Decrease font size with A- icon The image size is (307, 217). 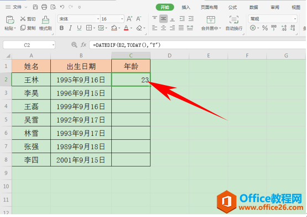(139, 19)
